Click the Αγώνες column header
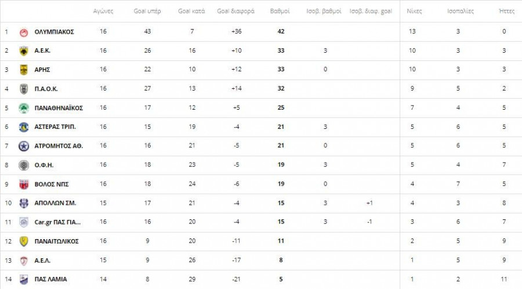The width and height of the screenshot is (522, 289). (x=103, y=11)
